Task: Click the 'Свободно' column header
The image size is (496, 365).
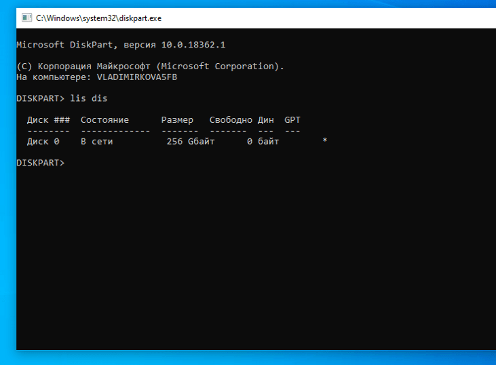Action: [x=231, y=120]
